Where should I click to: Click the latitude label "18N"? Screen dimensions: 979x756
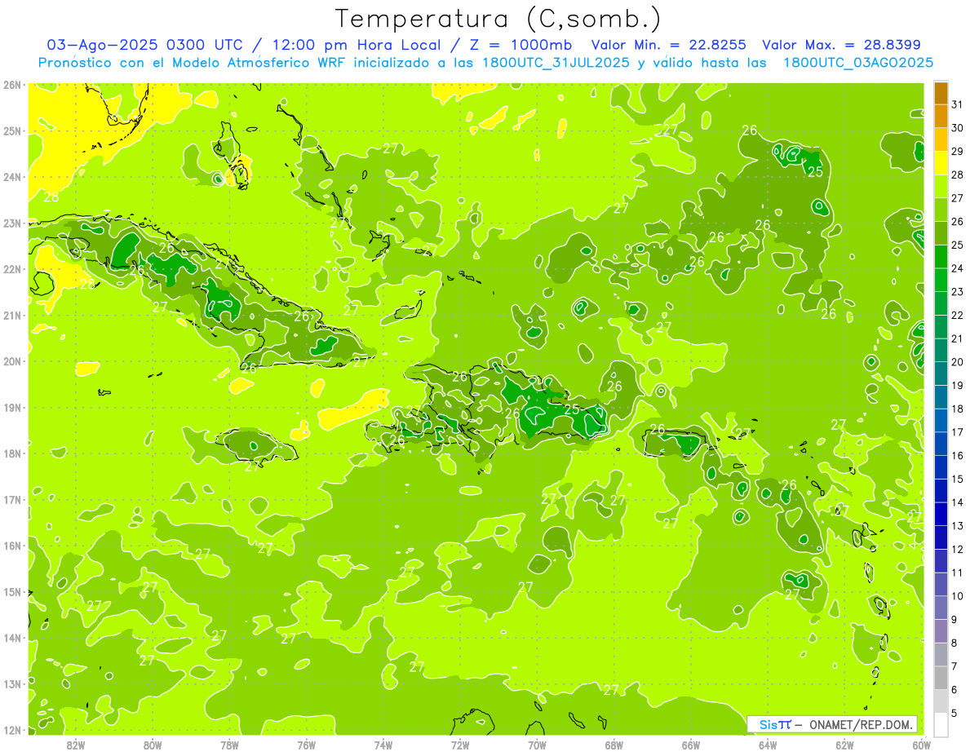click(x=12, y=453)
